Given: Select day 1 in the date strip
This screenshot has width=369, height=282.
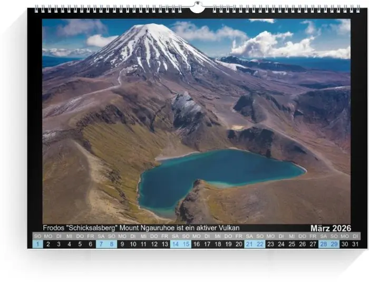Looking at the screenshot, I should pos(37,244).
